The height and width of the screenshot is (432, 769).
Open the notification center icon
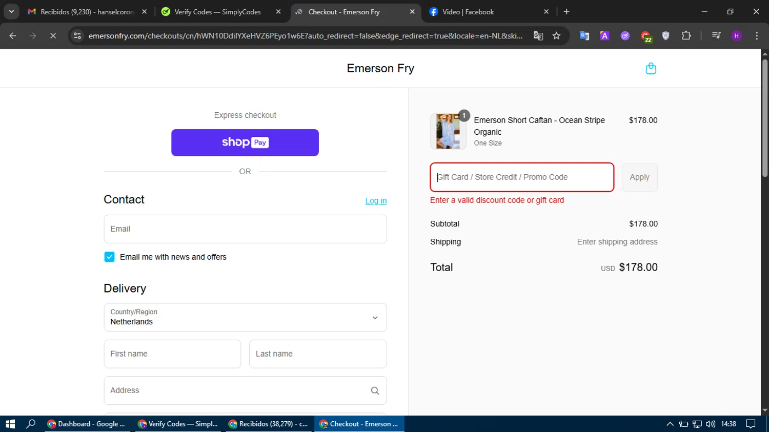click(x=751, y=424)
